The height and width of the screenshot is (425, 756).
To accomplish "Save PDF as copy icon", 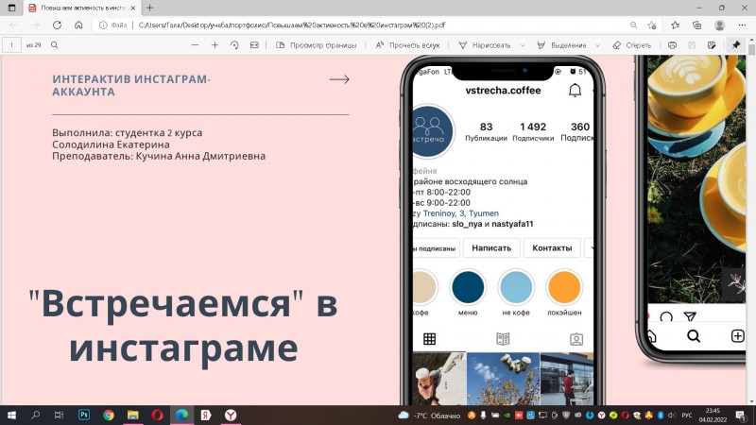I will coord(712,44).
